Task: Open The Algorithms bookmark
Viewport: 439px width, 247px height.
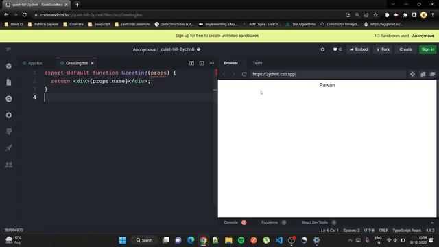Action: click(x=300, y=25)
